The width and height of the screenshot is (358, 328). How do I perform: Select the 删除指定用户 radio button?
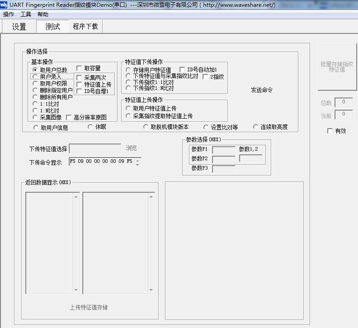point(35,90)
